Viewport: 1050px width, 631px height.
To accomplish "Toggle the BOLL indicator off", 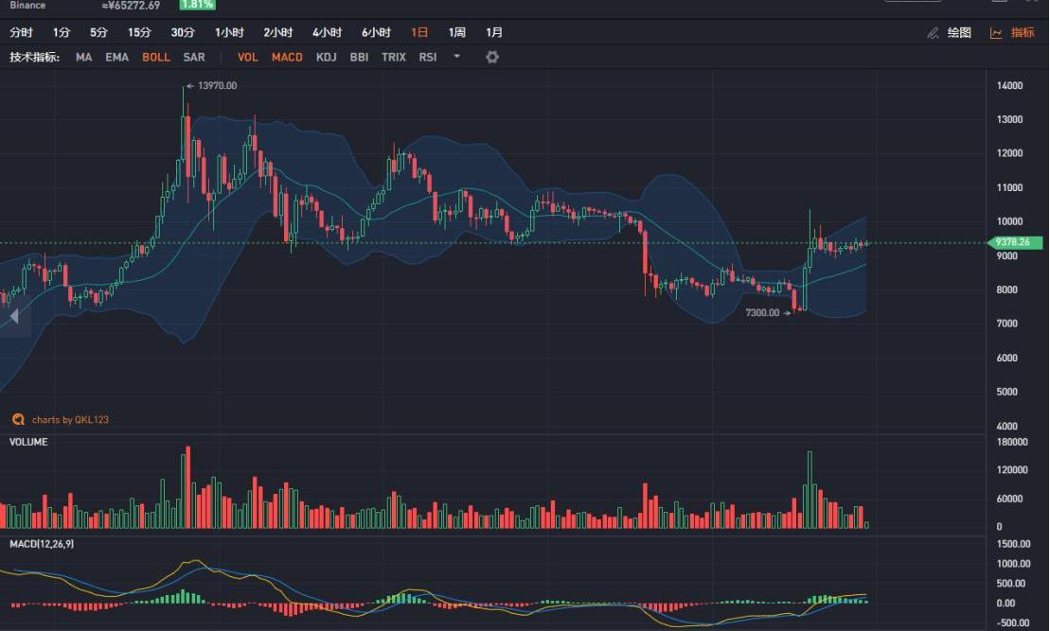I will point(156,57).
